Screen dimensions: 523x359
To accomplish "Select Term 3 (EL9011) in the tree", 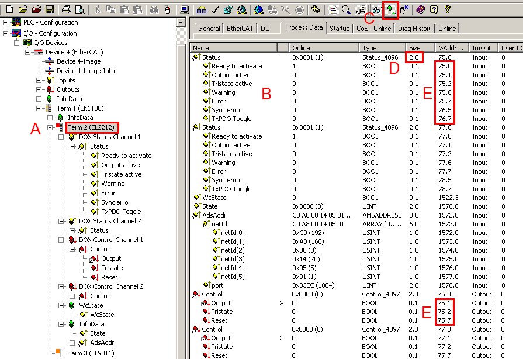I will point(91,353).
